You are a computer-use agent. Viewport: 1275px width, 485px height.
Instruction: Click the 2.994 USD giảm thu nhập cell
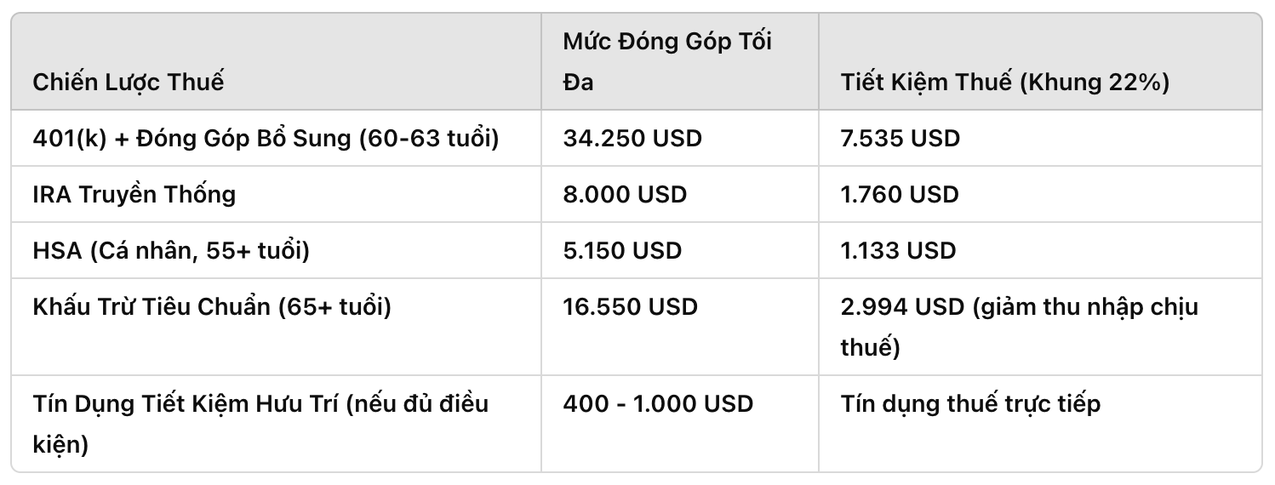(x=1020, y=327)
